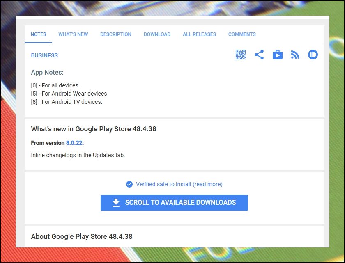345x263 pixels.
Task: Click the RSS feed icon
Action: click(295, 55)
